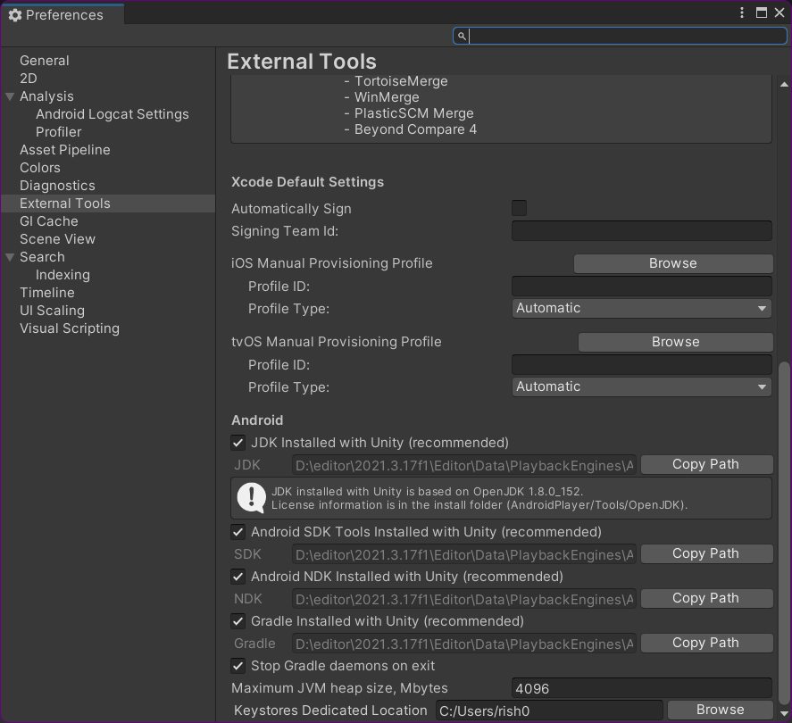Open the tvOS Profile Type dropdown
The image size is (792, 723).
point(641,386)
